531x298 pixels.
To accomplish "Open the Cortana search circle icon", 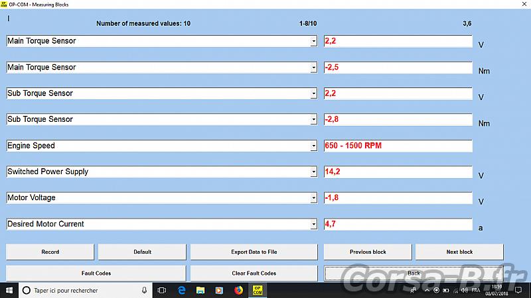I will click(27, 290).
